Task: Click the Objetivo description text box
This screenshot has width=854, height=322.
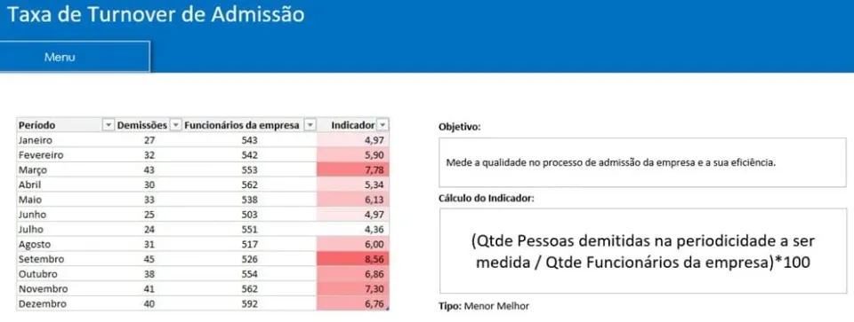Action: coord(642,162)
